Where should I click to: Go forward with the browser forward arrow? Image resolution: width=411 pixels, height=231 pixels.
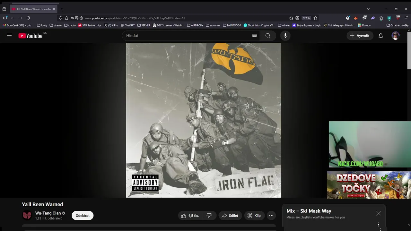[x=21, y=18]
